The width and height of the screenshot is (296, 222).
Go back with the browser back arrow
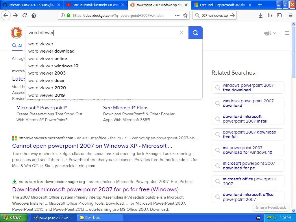[6, 15]
